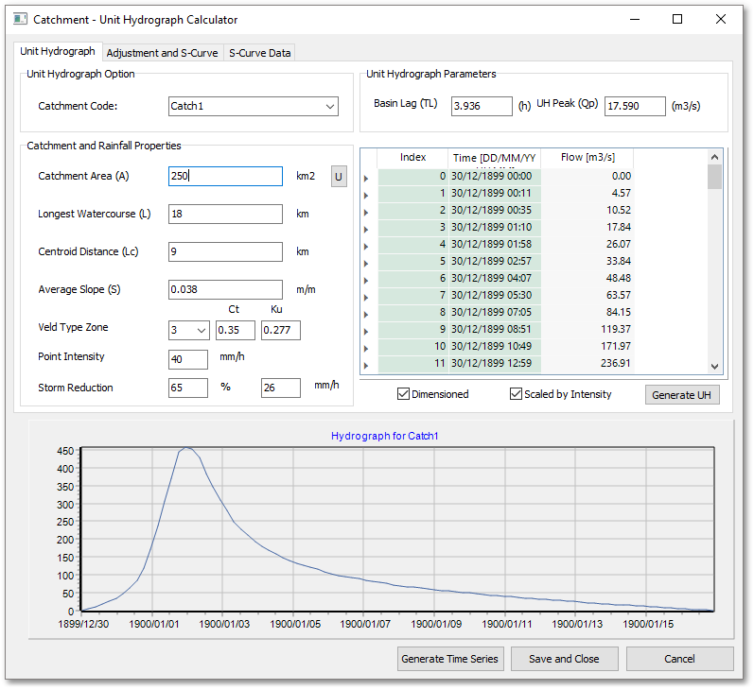
Task: Select row arrow for index 1
Action: pyautogui.click(x=366, y=195)
